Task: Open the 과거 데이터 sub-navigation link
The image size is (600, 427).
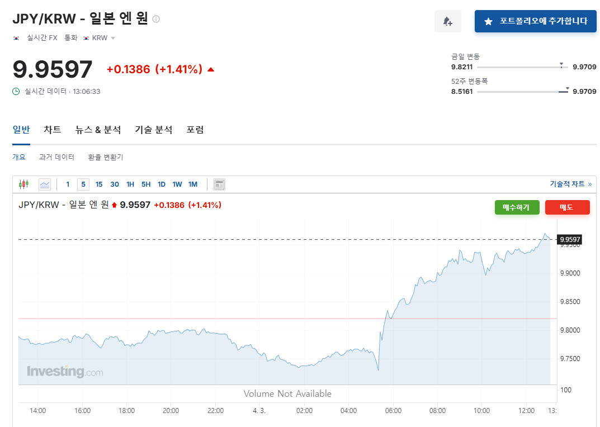Action: tap(56, 157)
